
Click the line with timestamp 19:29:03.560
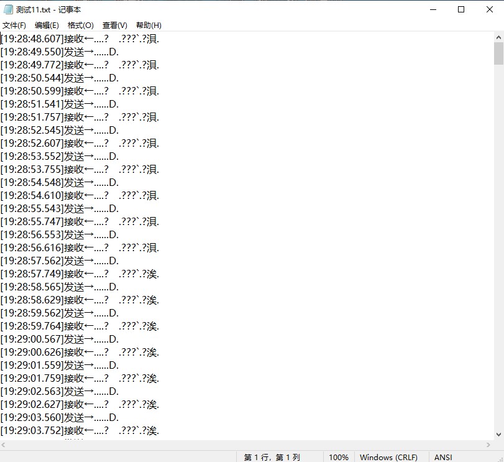point(60,418)
